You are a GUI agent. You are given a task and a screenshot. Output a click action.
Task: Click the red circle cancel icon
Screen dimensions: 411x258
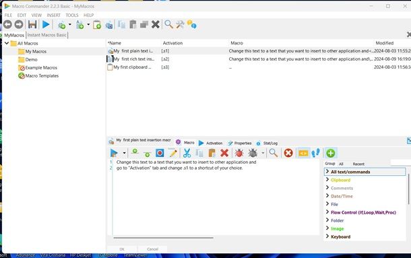[288, 153]
